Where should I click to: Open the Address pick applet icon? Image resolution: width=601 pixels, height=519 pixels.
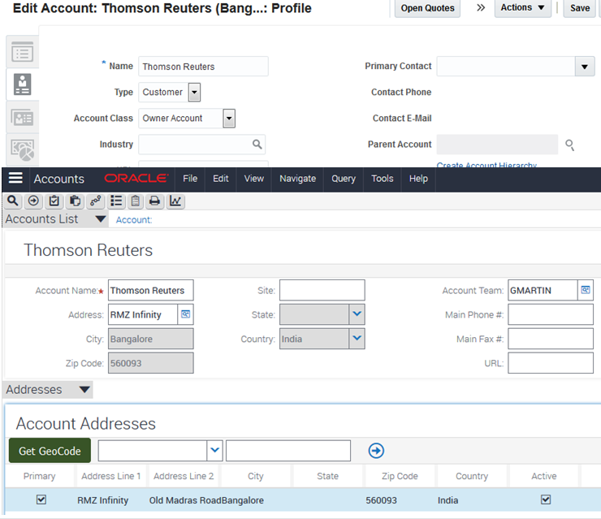click(185, 314)
